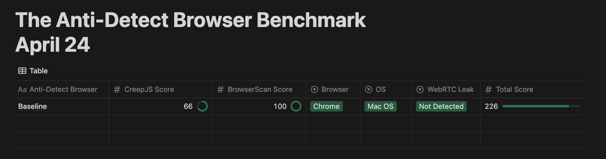Screen dimensions: 606x159
Task: Click the hash icon beside Total Score
Action: pyautogui.click(x=488, y=90)
